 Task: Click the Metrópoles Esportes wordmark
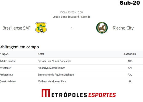79,93
